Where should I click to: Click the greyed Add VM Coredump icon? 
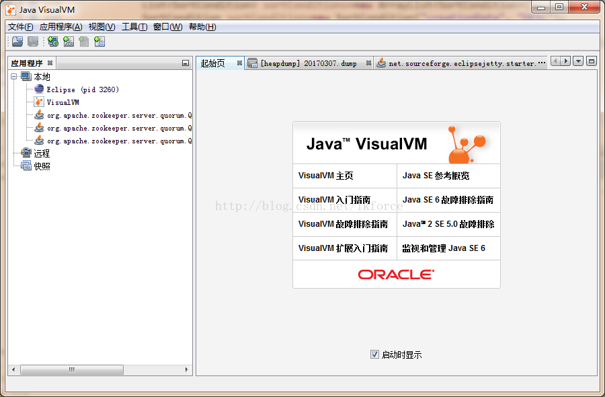84,41
